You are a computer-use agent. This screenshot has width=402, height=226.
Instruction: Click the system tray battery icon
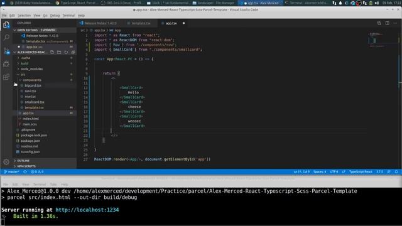(x=371, y=3)
